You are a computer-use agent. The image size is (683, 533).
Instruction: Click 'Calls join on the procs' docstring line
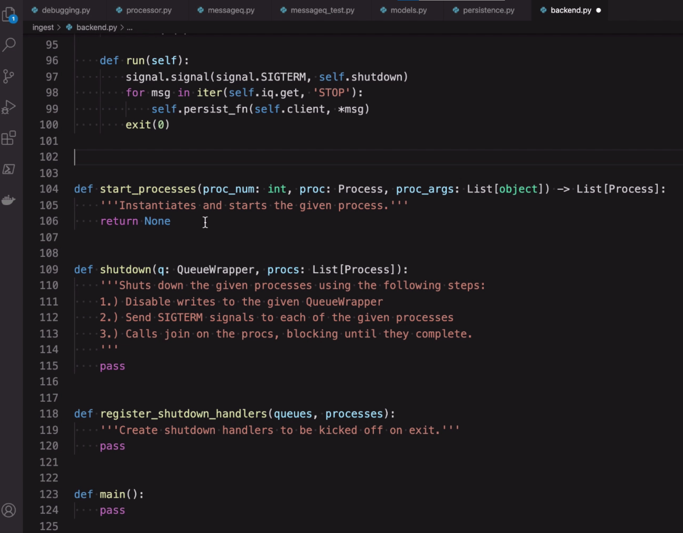(x=202, y=334)
